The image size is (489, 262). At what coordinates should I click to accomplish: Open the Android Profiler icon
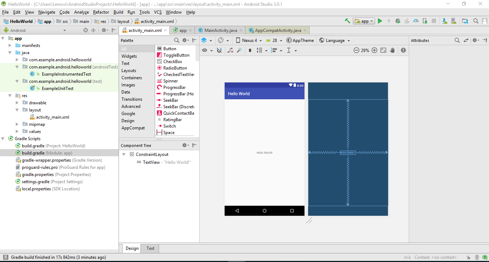pos(416,21)
